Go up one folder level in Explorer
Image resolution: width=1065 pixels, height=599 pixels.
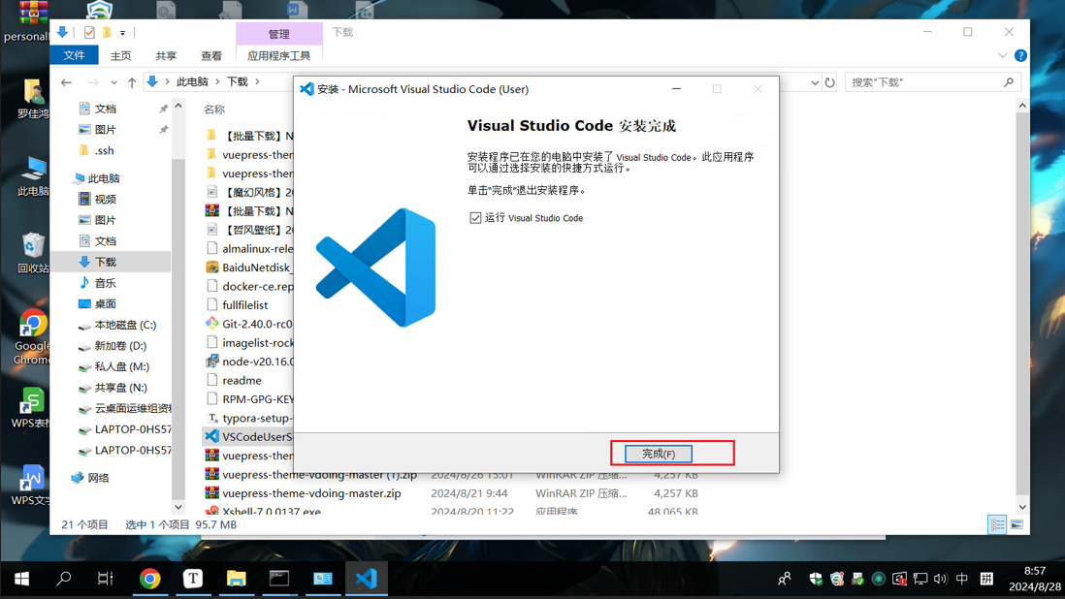tap(132, 82)
